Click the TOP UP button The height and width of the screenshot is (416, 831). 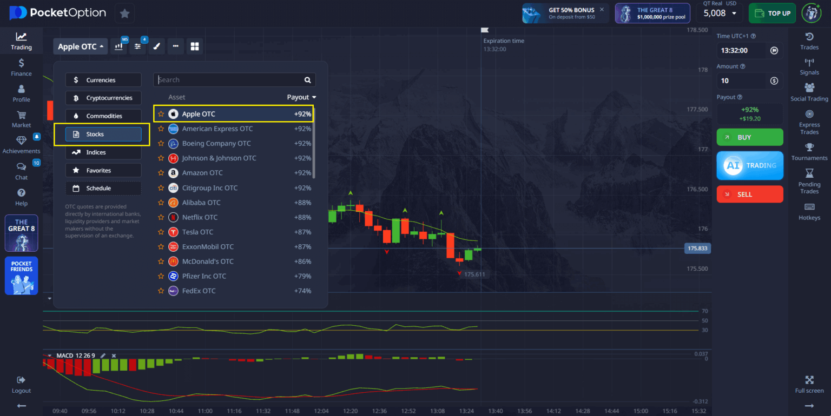pos(772,13)
